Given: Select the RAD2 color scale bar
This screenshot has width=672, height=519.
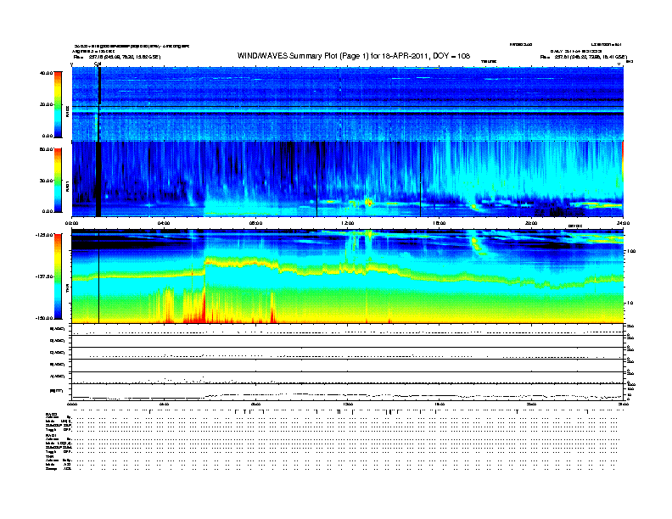Looking at the screenshot, I should coord(58,104).
